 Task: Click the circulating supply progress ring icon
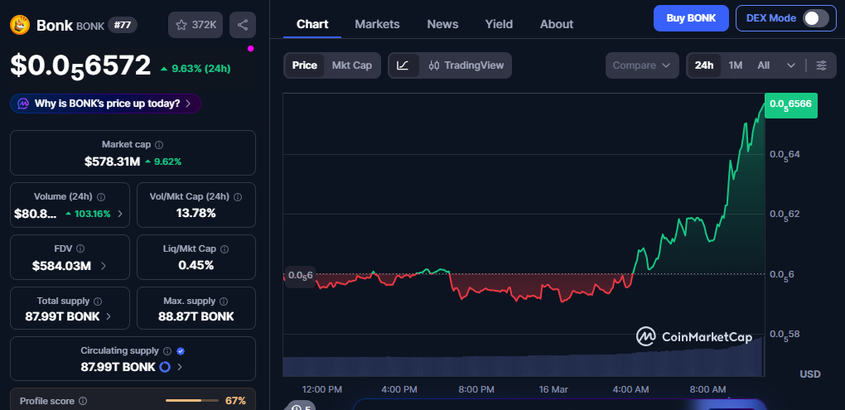[165, 367]
